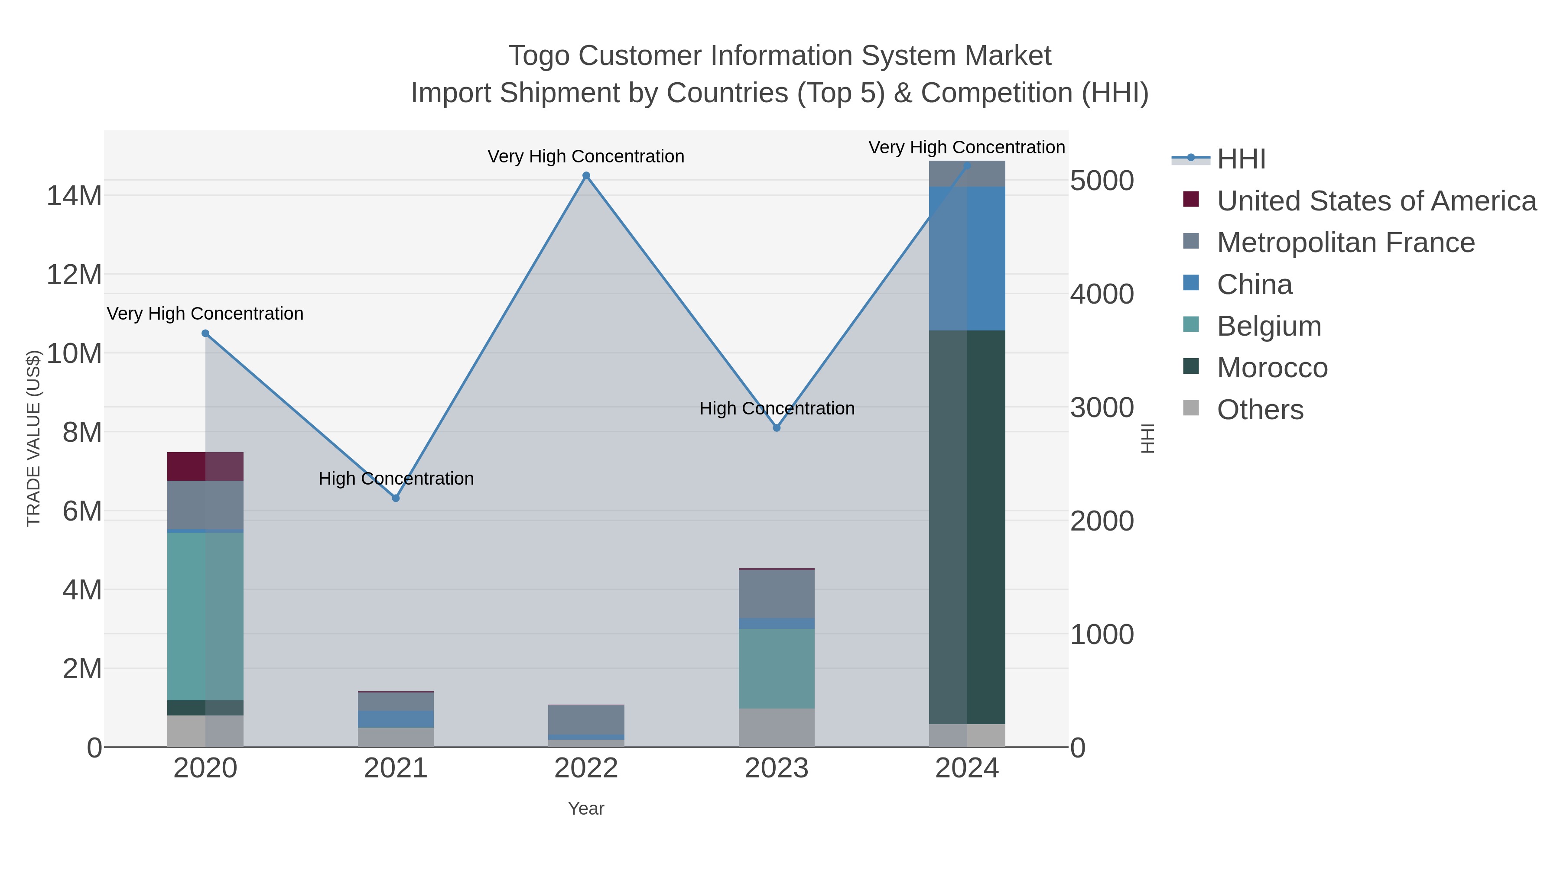Click the Others segment in the 2024 bar

coord(967,735)
